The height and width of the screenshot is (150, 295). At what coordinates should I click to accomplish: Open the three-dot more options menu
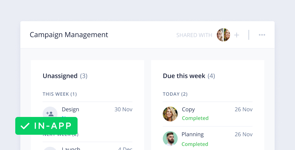point(262,35)
